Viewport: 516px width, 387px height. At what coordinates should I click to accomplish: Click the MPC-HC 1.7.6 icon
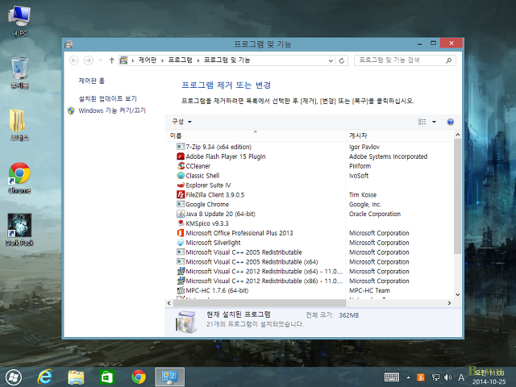coord(181,290)
